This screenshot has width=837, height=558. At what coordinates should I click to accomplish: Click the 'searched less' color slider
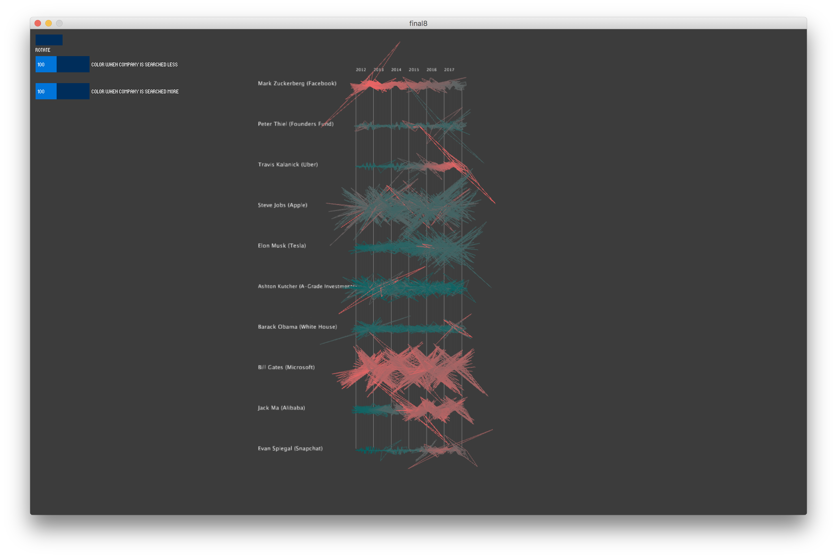(62, 64)
